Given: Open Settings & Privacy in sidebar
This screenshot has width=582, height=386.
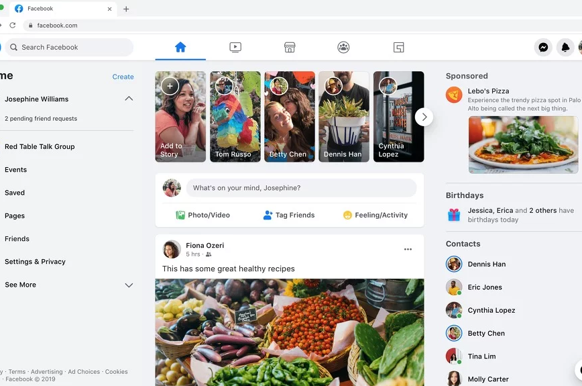Looking at the screenshot, I should 35,262.
